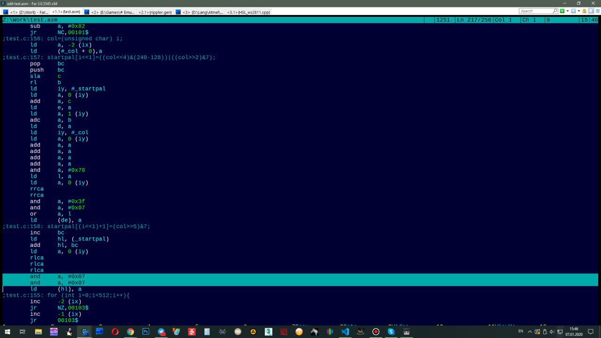Click the EN language indicator

point(520,331)
